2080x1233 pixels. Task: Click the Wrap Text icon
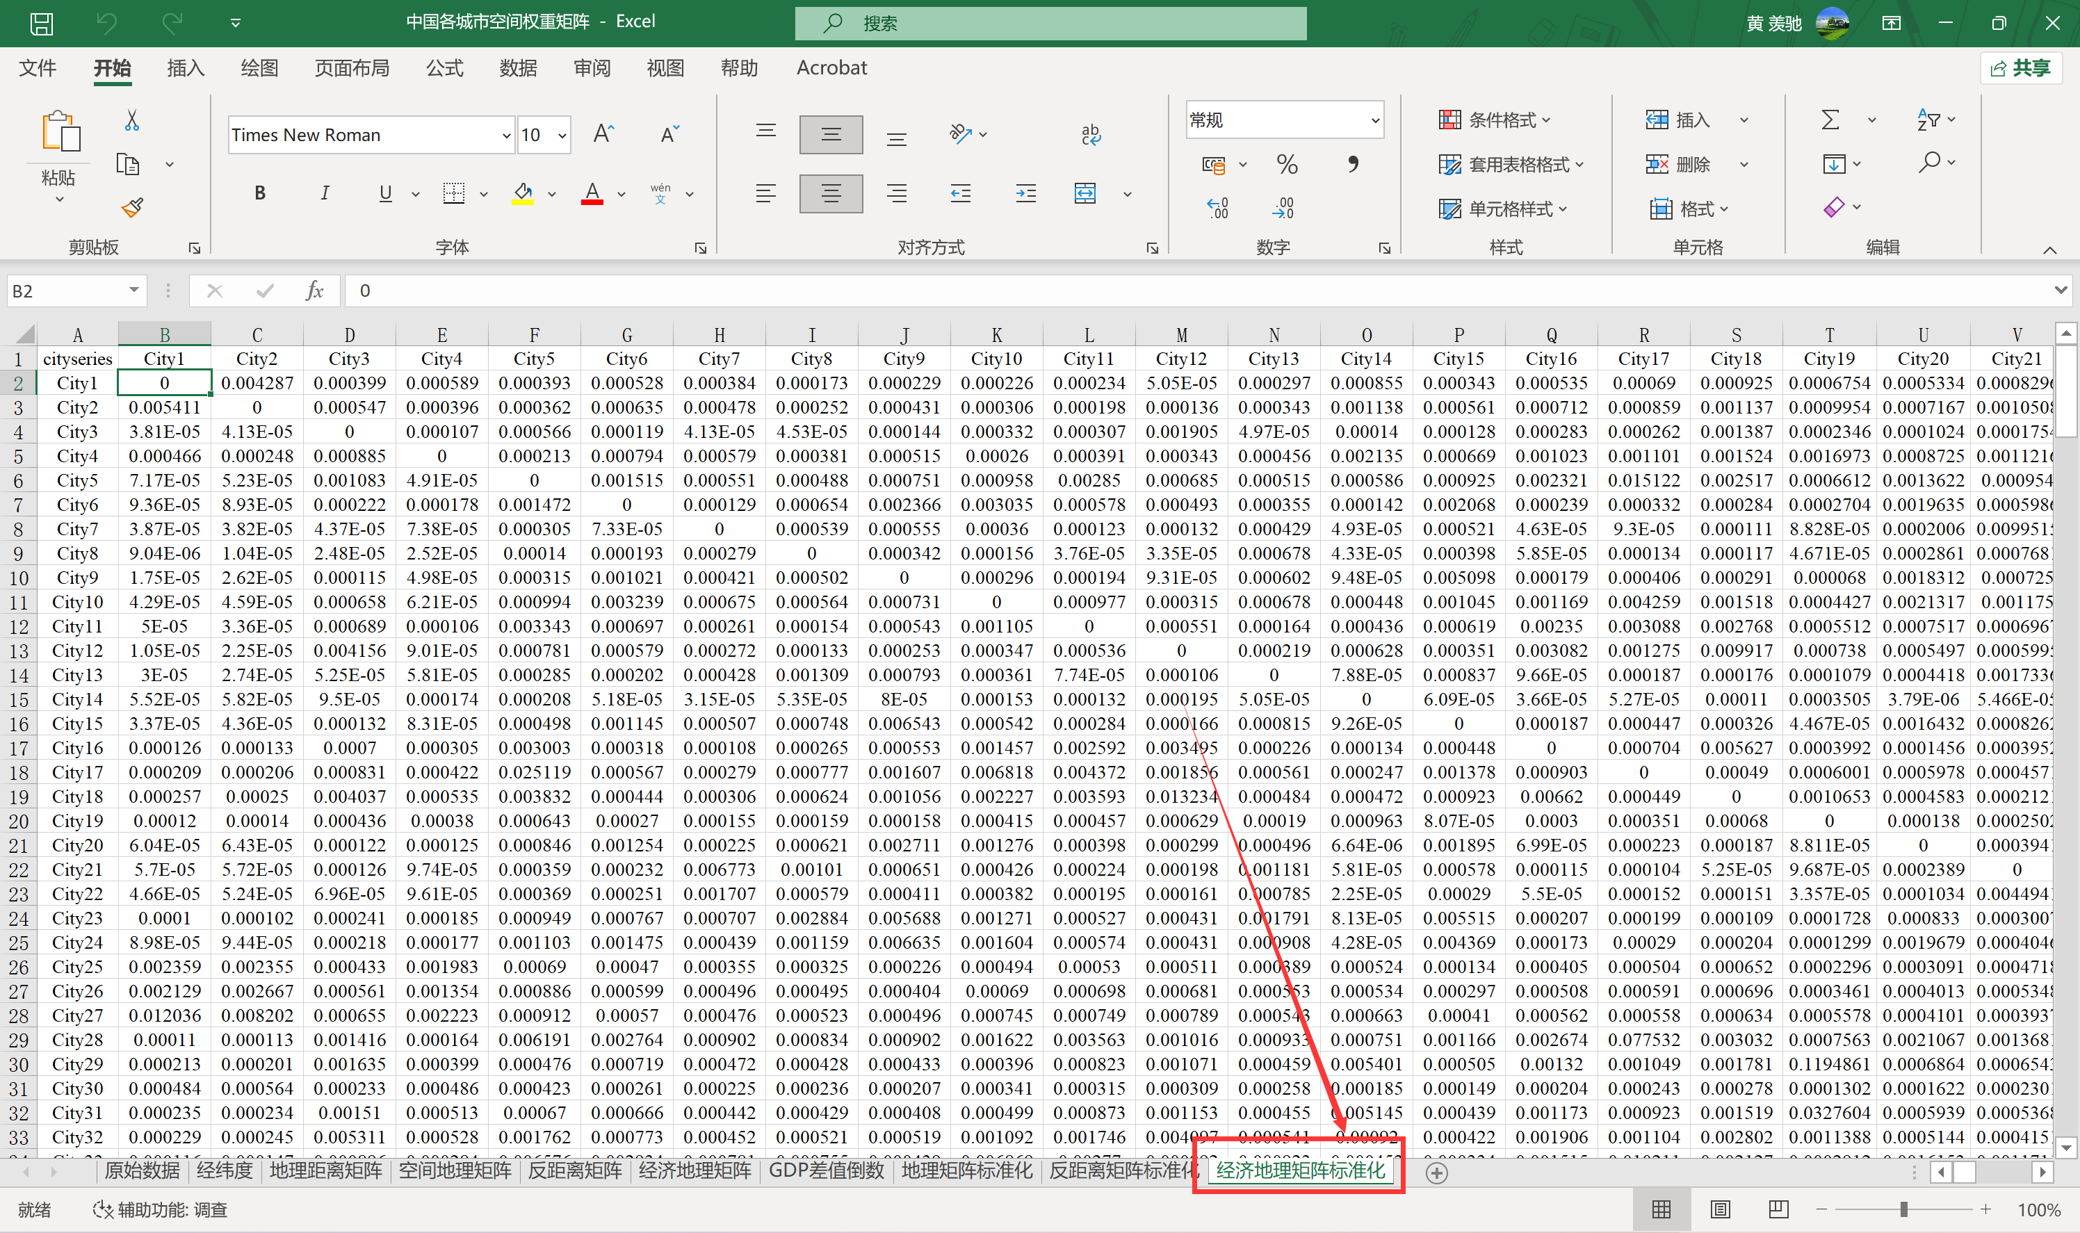click(1090, 135)
